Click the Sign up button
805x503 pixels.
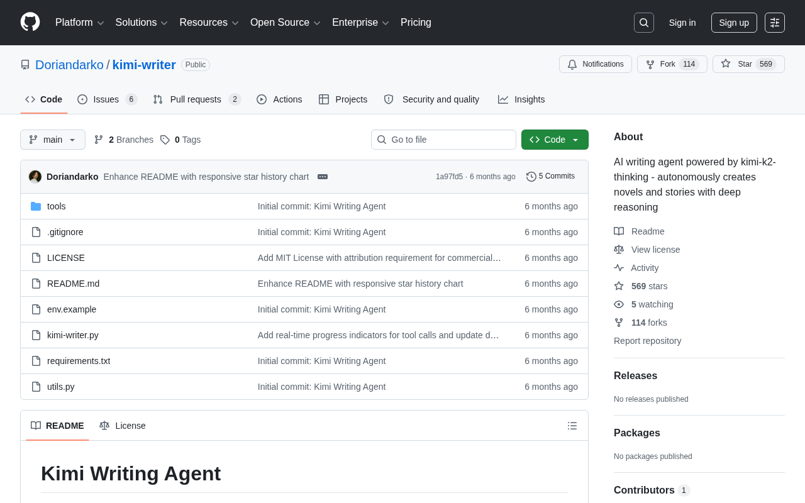734,23
